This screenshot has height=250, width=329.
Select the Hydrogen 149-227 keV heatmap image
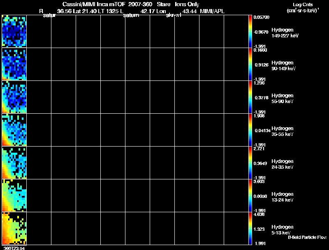coord(14,31)
